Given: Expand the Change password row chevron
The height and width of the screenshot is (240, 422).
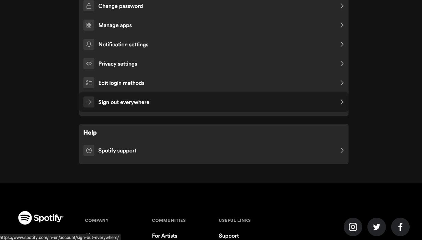Looking at the screenshot, I should [342, 6].
